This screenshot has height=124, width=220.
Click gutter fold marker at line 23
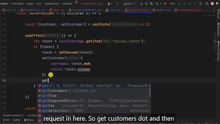tap(15, 75)
